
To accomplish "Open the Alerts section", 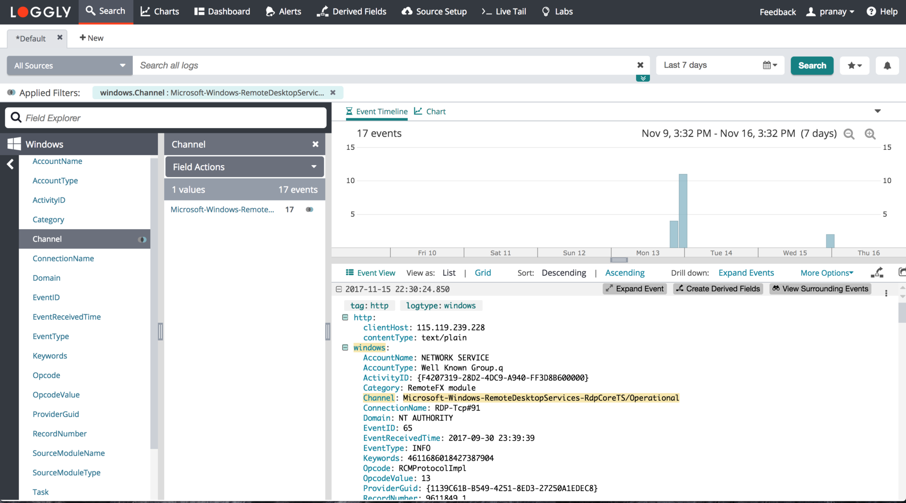I will 283,11.
